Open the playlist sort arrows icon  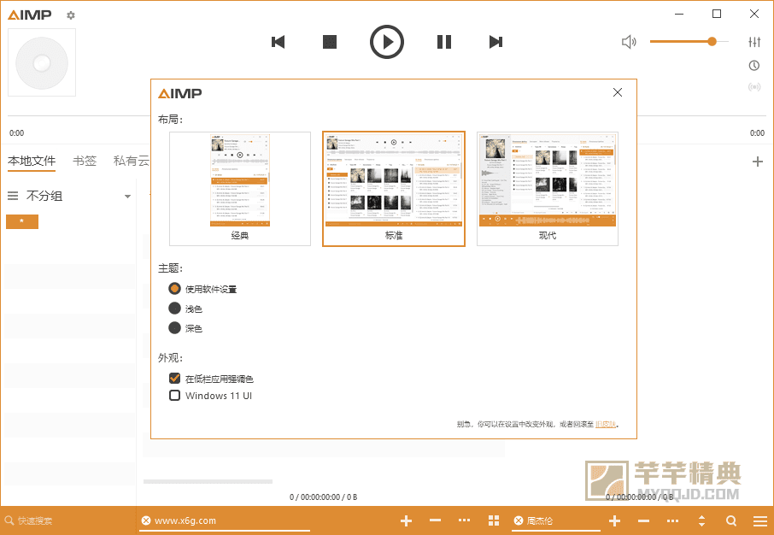pos(701,520)
